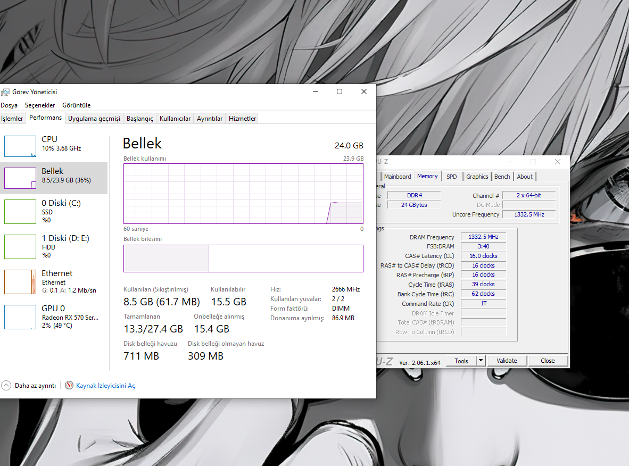Screen dimensions: 629x466
Task: Click the DDR4 type field in CPU-Z
Action: click(x=415, y=195)
